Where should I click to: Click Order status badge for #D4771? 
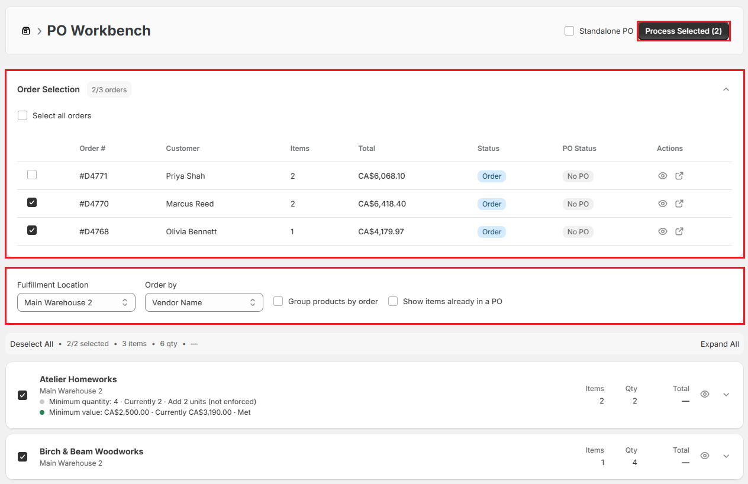(x=492, y=176)
